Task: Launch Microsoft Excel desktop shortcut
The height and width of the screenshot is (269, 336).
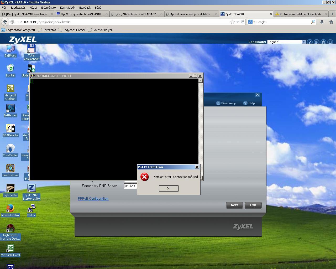Action: pyautogui.click(x=10, y=250)
